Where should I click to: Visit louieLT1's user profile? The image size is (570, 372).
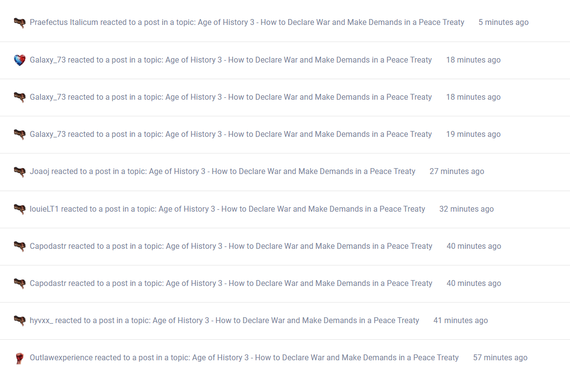44,209
